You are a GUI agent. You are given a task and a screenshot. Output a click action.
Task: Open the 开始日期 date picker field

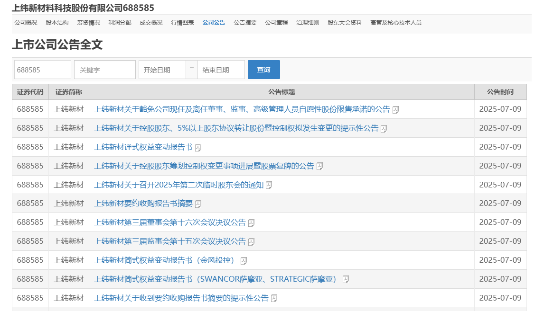click(161, 70)
